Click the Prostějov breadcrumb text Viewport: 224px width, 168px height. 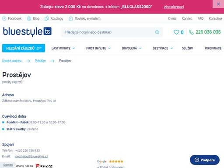(x=65, y=60)
